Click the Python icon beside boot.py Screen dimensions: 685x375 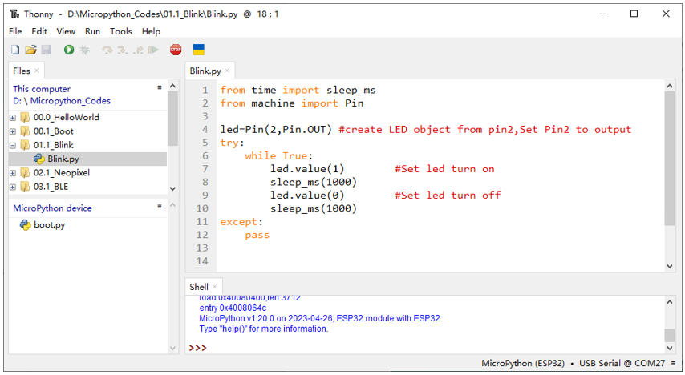point(26,225)
